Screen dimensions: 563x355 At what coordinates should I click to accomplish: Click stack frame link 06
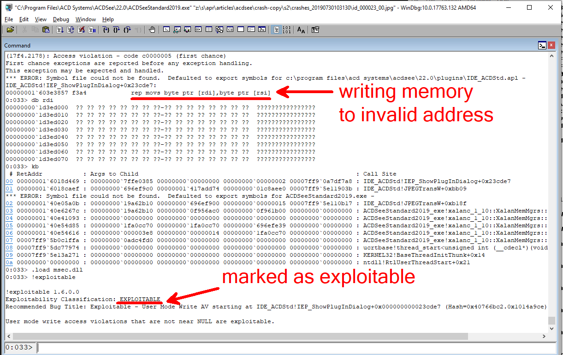coord(9,233)
